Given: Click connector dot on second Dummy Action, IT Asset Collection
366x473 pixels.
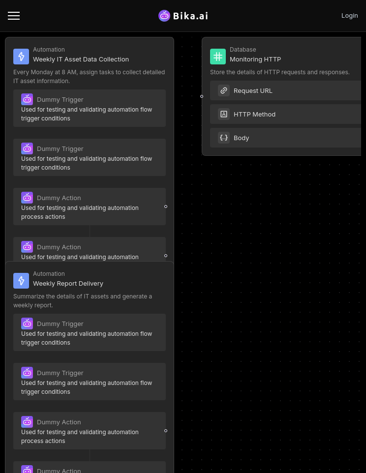Looking at the screenshot, I should [166, 256].
